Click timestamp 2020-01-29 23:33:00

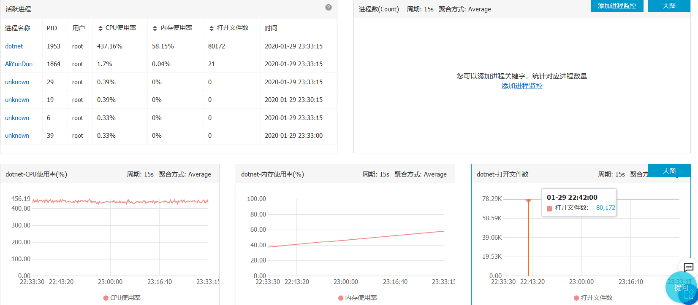[293, 136]
